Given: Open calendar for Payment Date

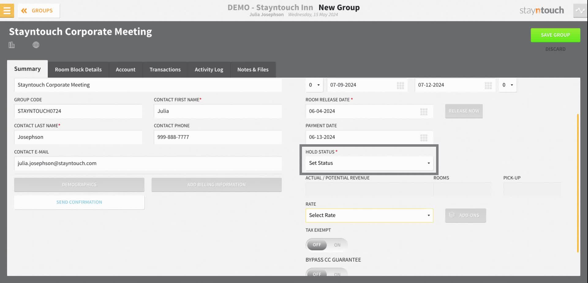Looking at the screenshot, I should click(x=424, y=138).
